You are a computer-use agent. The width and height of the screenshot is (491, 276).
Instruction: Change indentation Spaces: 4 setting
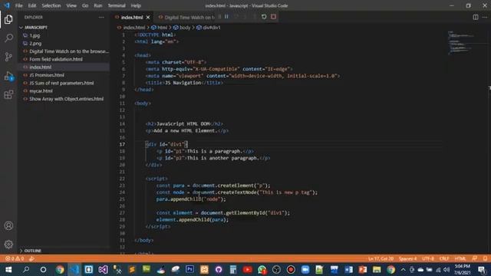click(407, 258)
